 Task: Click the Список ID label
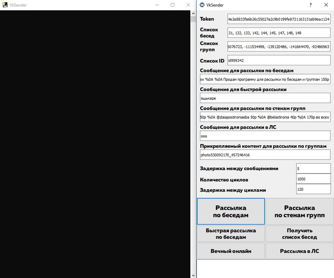212,61
